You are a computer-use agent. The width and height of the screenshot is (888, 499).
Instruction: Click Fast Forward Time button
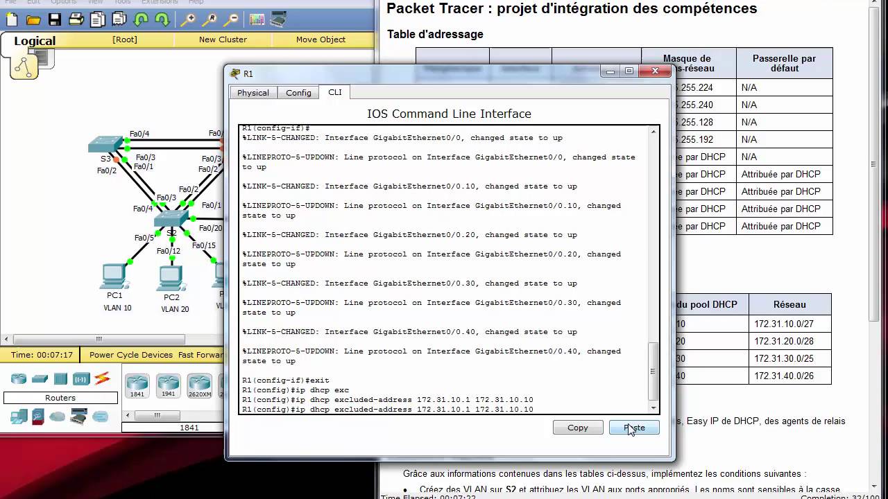click(x=201, y=355)
